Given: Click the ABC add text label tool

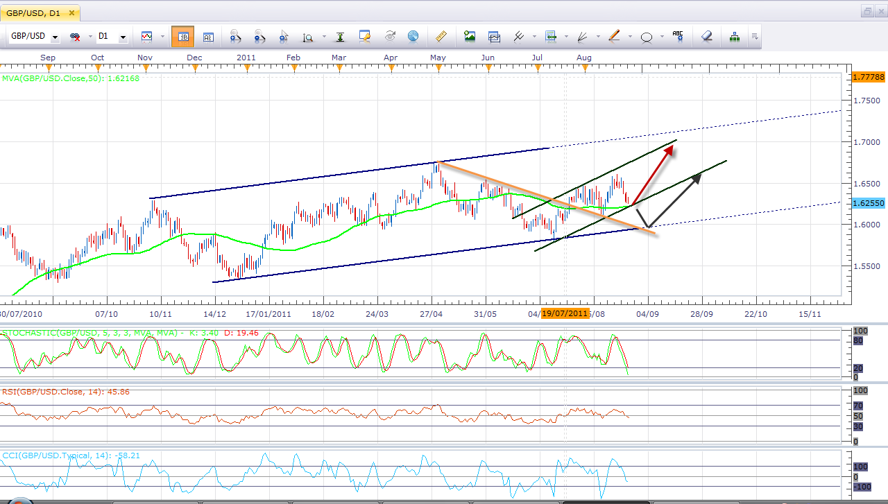Looking at the screenshot, I should 678,37.
